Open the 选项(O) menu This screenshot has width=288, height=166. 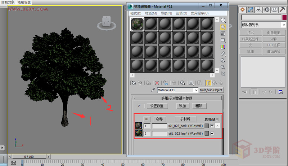[x=181, y=13]
